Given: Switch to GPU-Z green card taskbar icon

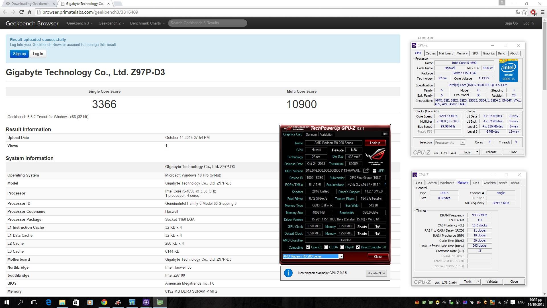Looking at the screenshot, I should click(x=160, y=302).
